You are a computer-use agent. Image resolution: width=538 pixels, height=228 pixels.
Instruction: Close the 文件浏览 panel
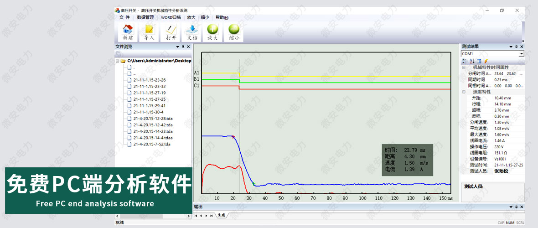[x=188, y=47]
